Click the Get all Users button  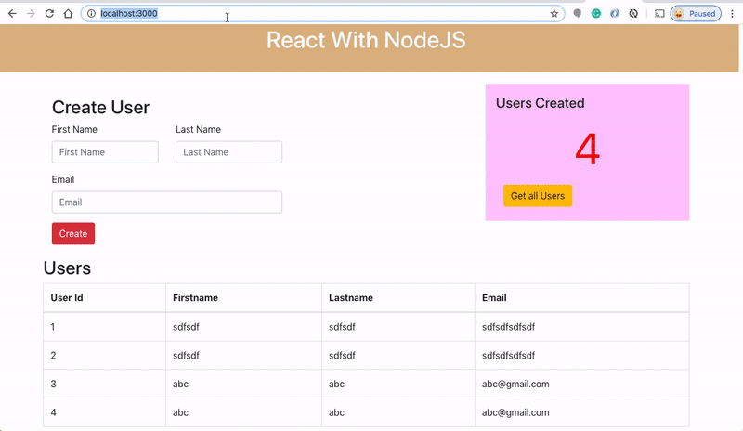click(538, 196)
